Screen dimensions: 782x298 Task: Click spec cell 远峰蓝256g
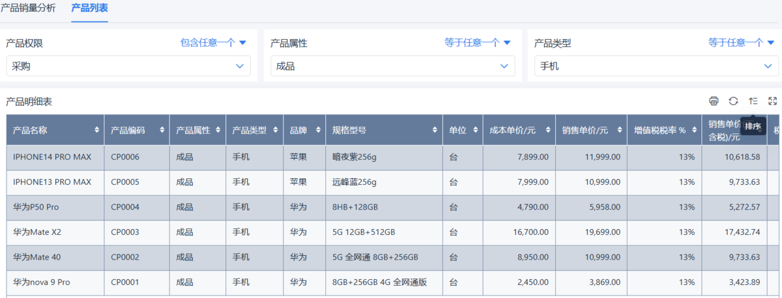tap(355, 182)
